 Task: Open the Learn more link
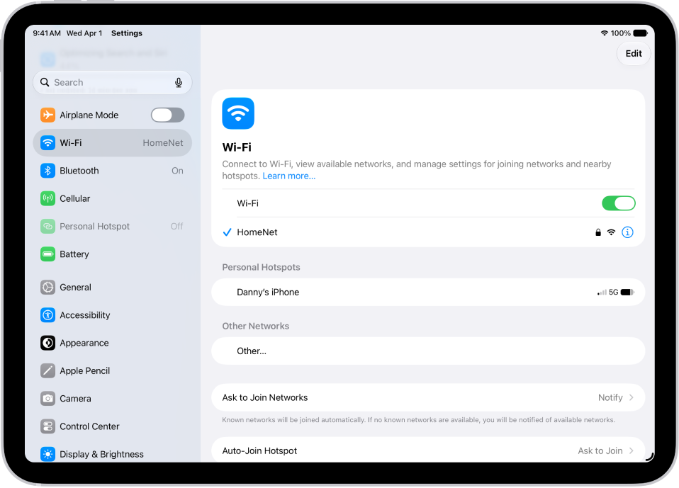tap(289, 176)
